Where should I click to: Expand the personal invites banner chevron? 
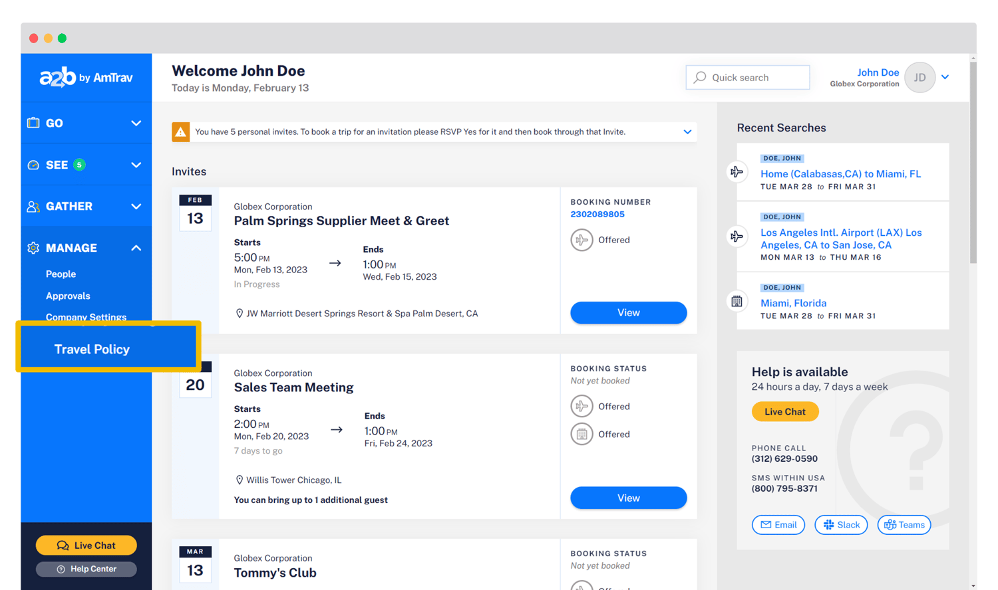(687, 132)
